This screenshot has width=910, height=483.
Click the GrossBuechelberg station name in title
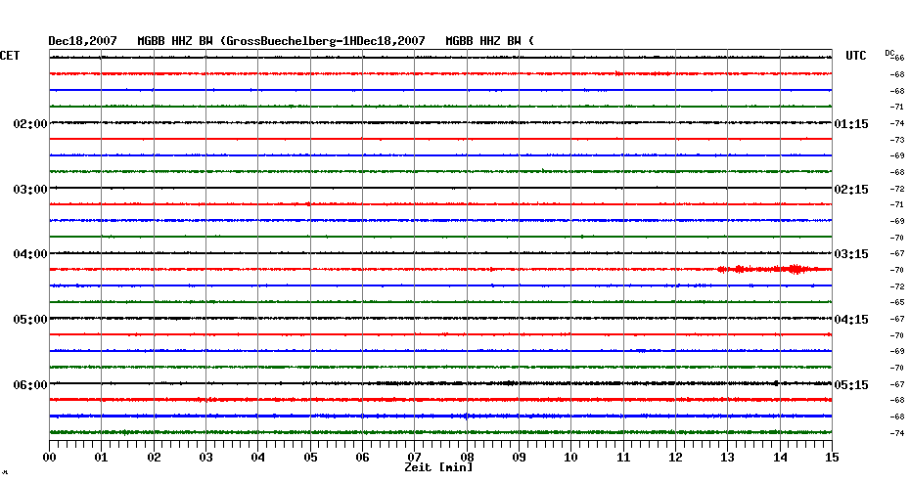point(282,41)
